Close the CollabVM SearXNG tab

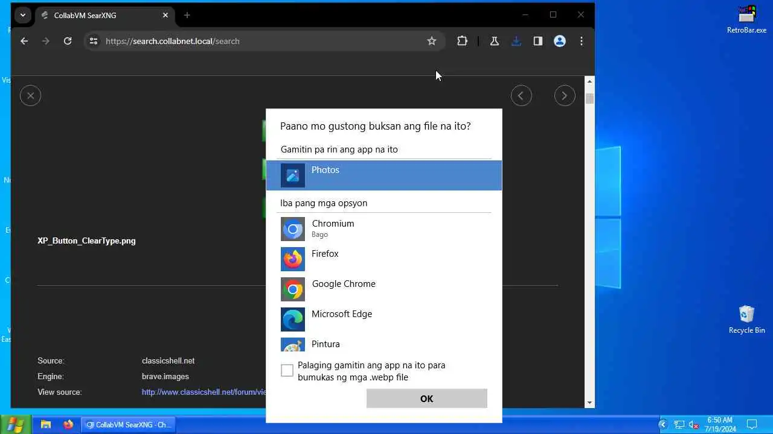pos(165,15)
